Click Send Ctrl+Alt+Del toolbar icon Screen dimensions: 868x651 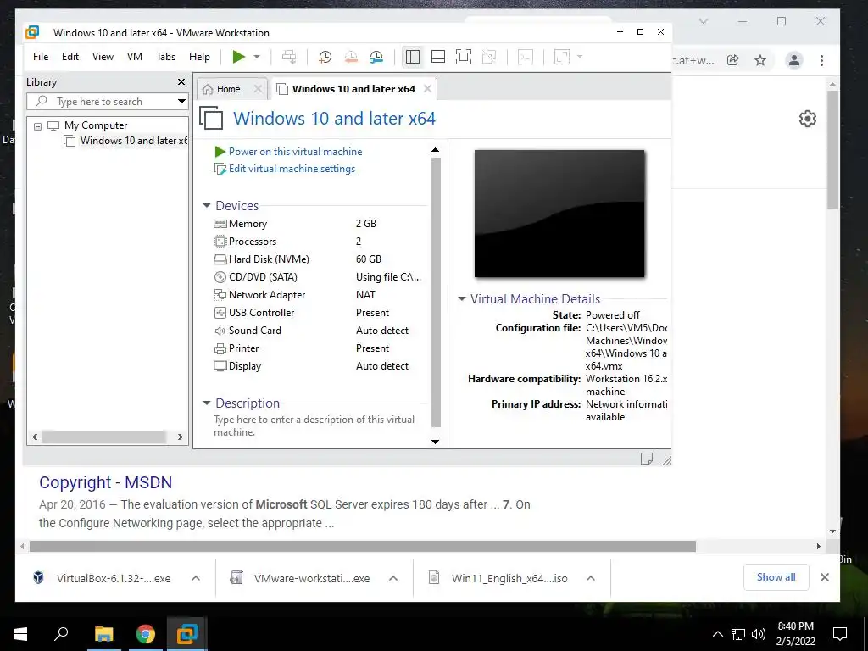[x=289, y=57]
